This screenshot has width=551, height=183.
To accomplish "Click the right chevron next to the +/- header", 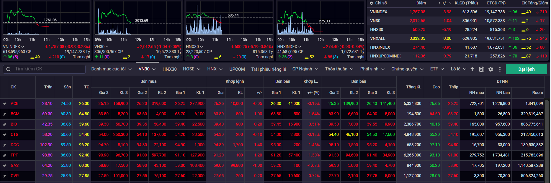I will (450, 3).
